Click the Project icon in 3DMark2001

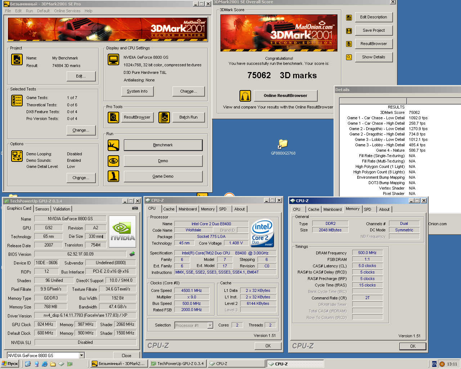tap(17, 59)
